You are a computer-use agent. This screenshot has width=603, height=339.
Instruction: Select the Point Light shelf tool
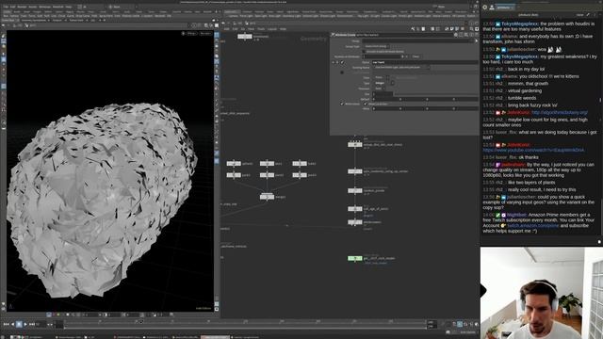(246, 16)
